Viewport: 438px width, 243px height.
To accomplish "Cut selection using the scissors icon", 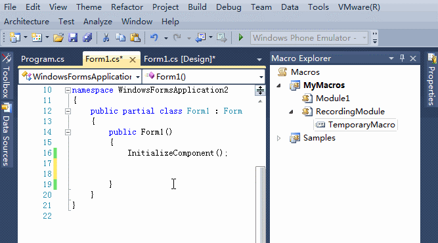I will (106, 37).
